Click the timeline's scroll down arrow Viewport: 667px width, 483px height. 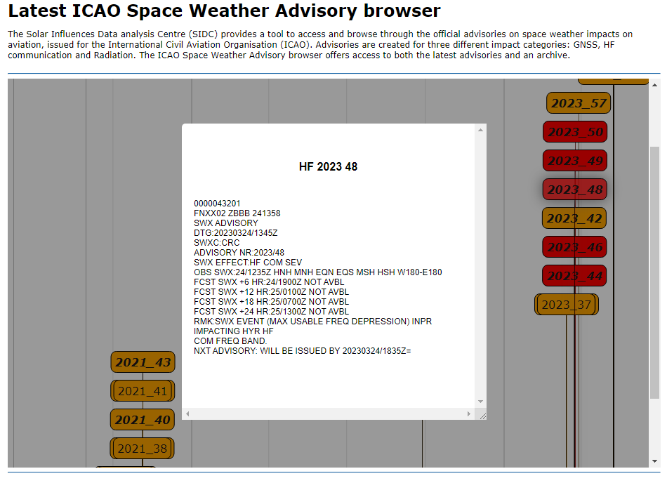point(654,461)
